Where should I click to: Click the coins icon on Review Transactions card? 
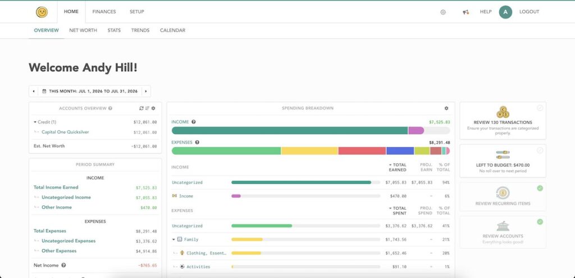[x=503, y=112]
